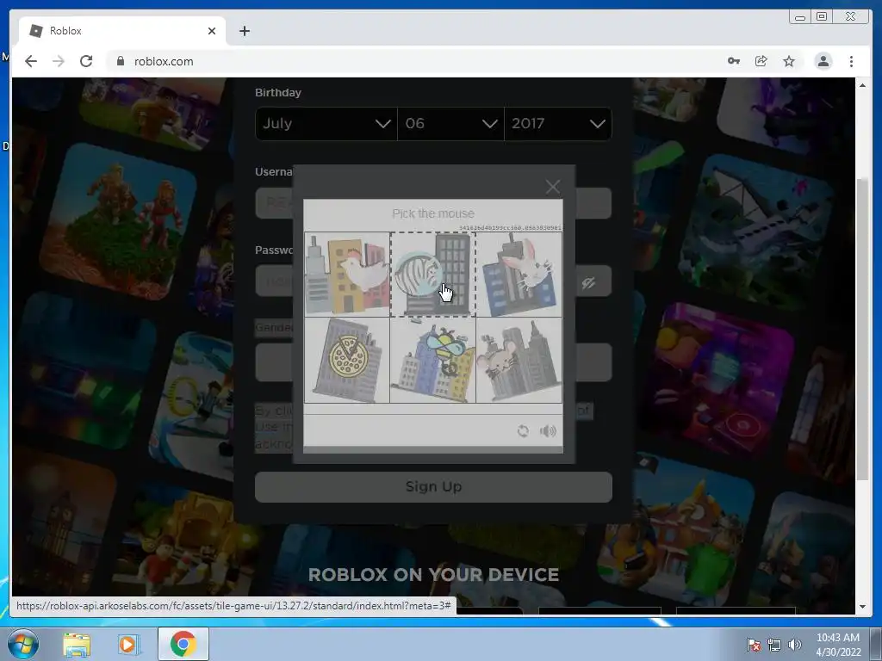Screen dimensions: 882x661
Task: Open saved passwords key icon
Action: (x=734, y=61)
